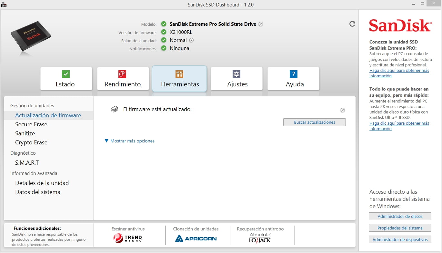Click the Administrador de discos button
442x253 pixels.
(400, 216)
